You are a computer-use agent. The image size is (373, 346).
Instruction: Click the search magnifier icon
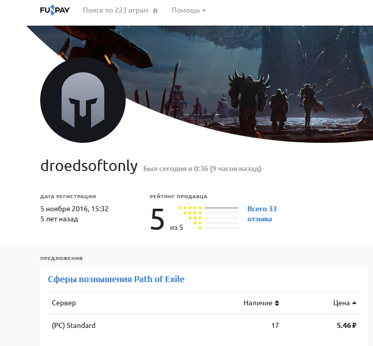pyautogui.click(x=155, y=11)
